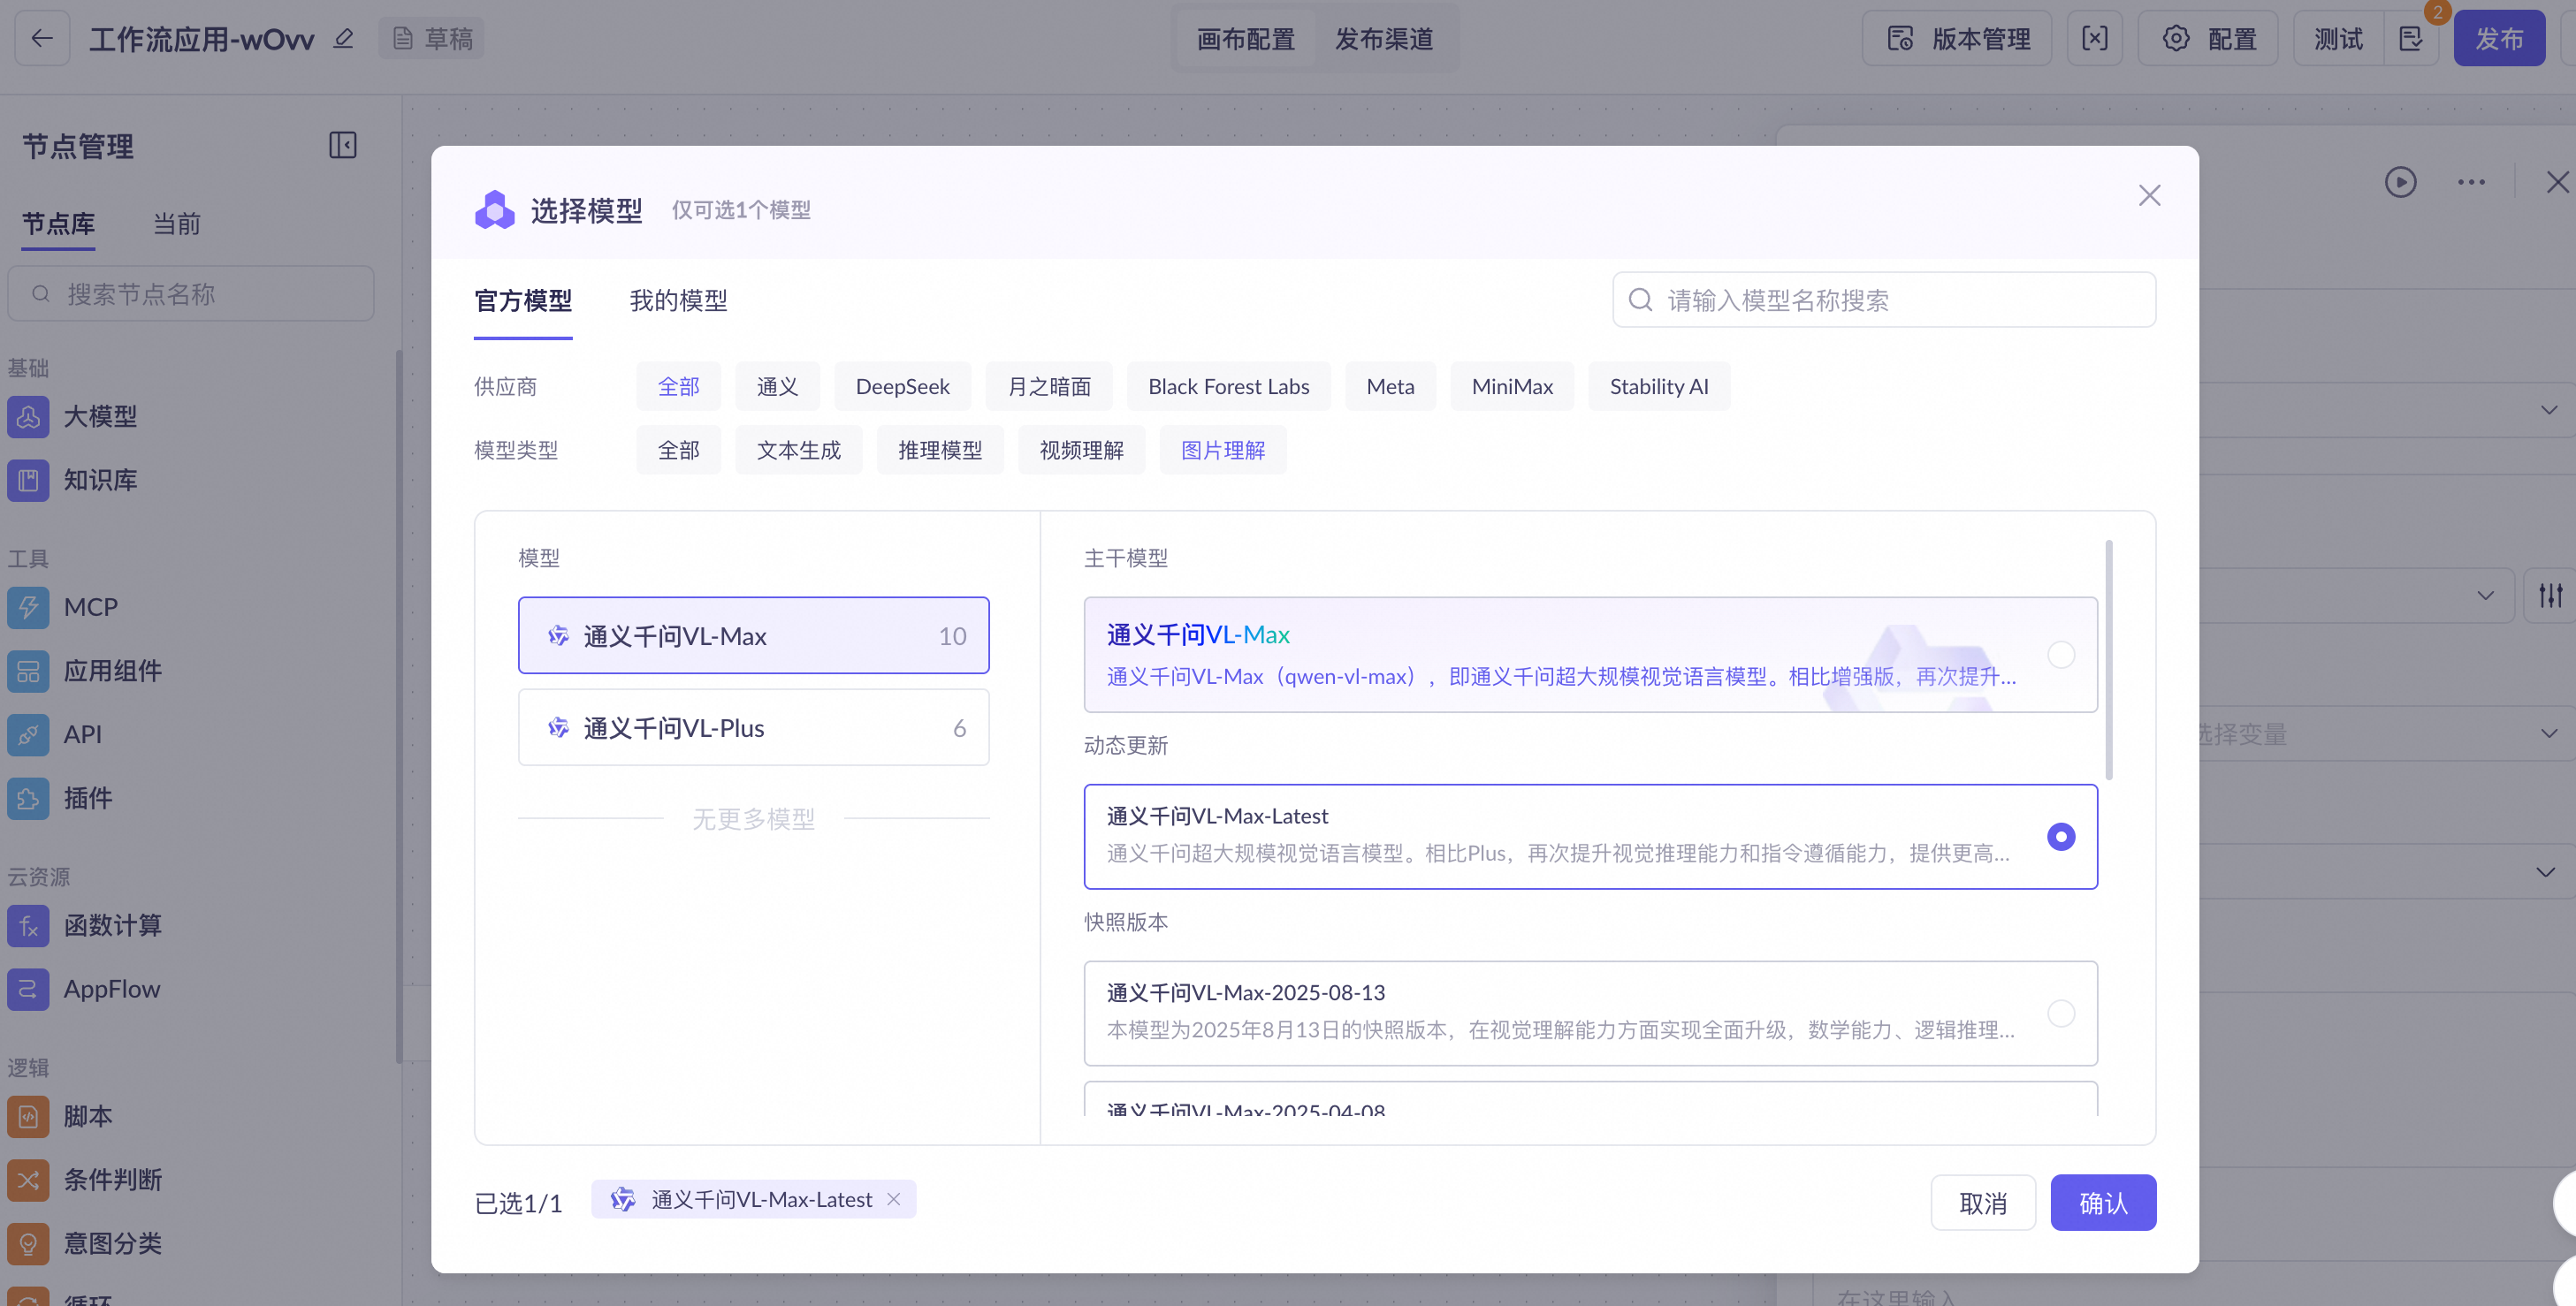2576x1306 pixels.
Task: Filter supplier by MiniMax
Action: (x=1511, y=387)
